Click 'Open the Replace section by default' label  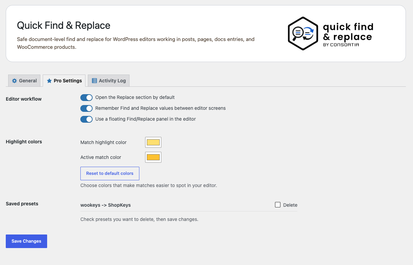click(135, 97)
